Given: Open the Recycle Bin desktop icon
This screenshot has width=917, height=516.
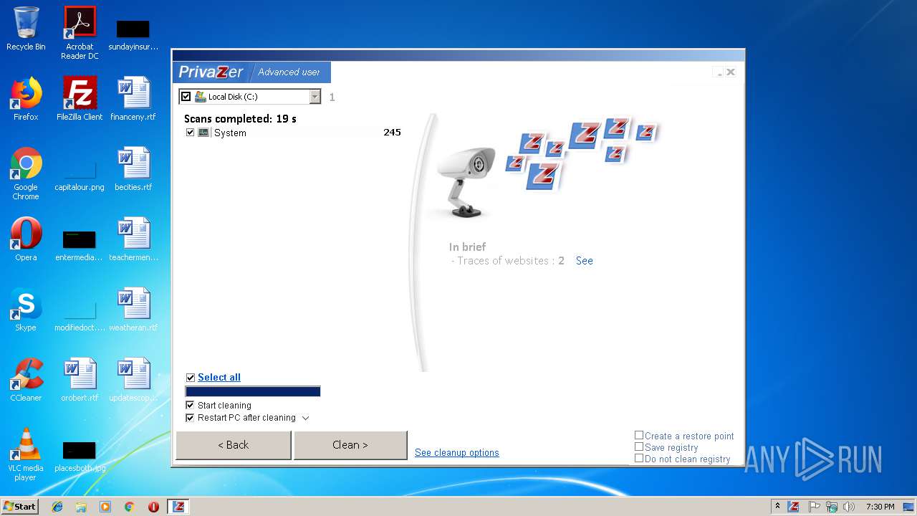Looking at the screenshot, I should point(26,29).
